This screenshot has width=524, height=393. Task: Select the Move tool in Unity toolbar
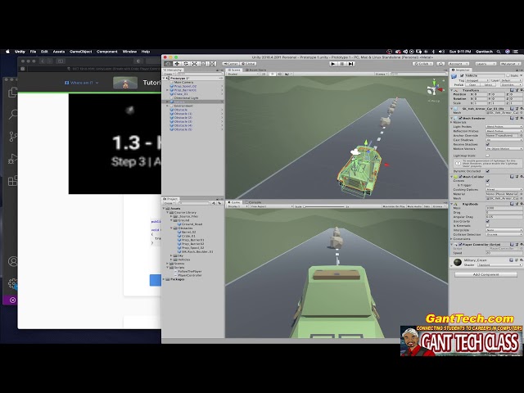(177, 64)
